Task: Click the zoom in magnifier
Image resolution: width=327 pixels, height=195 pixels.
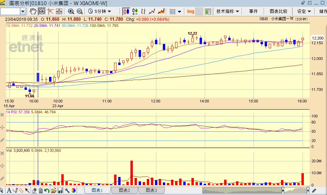Action: (x=71, y=11)
